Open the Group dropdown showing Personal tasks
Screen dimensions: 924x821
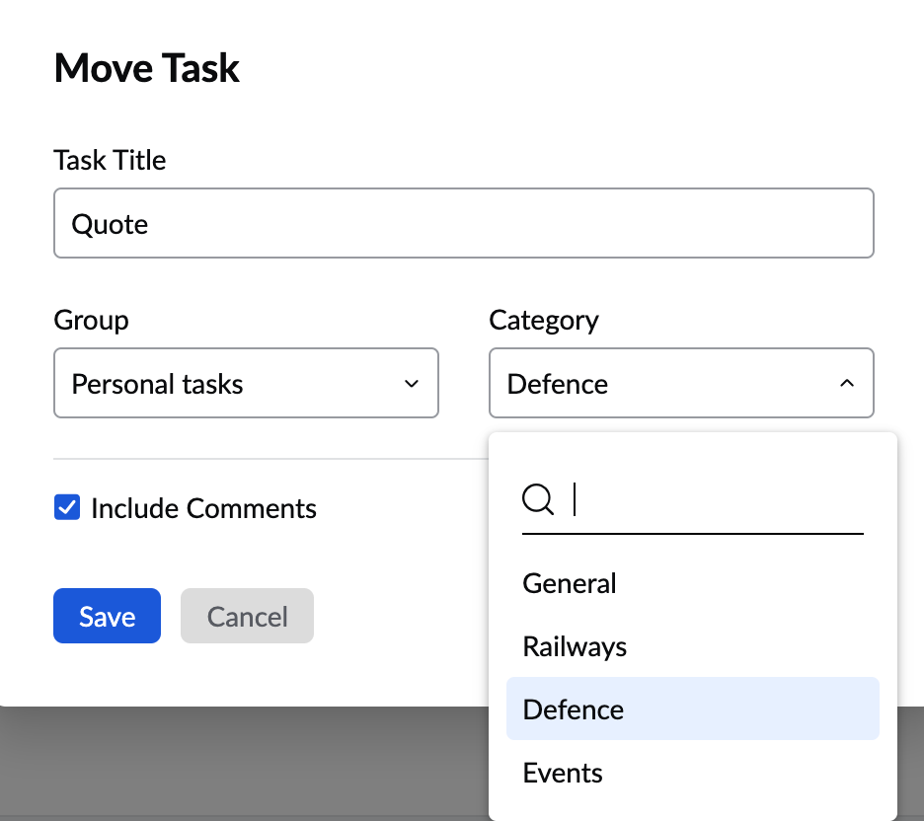(x=246, y=383)
